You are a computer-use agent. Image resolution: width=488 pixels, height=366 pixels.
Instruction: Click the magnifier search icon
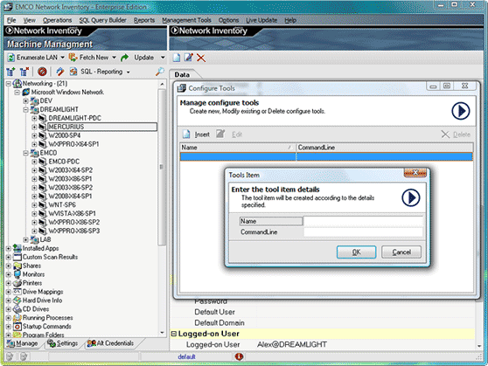160,72
